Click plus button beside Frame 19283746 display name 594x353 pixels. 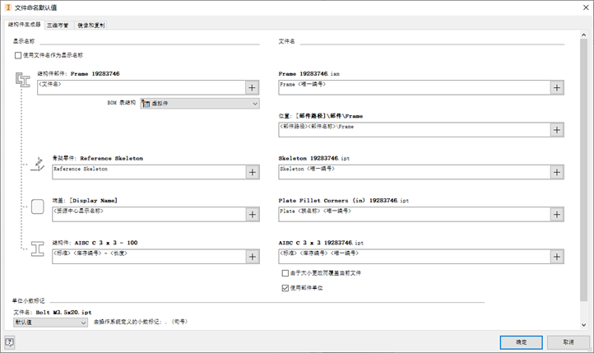pyautogui.click(x=253, y=87)
